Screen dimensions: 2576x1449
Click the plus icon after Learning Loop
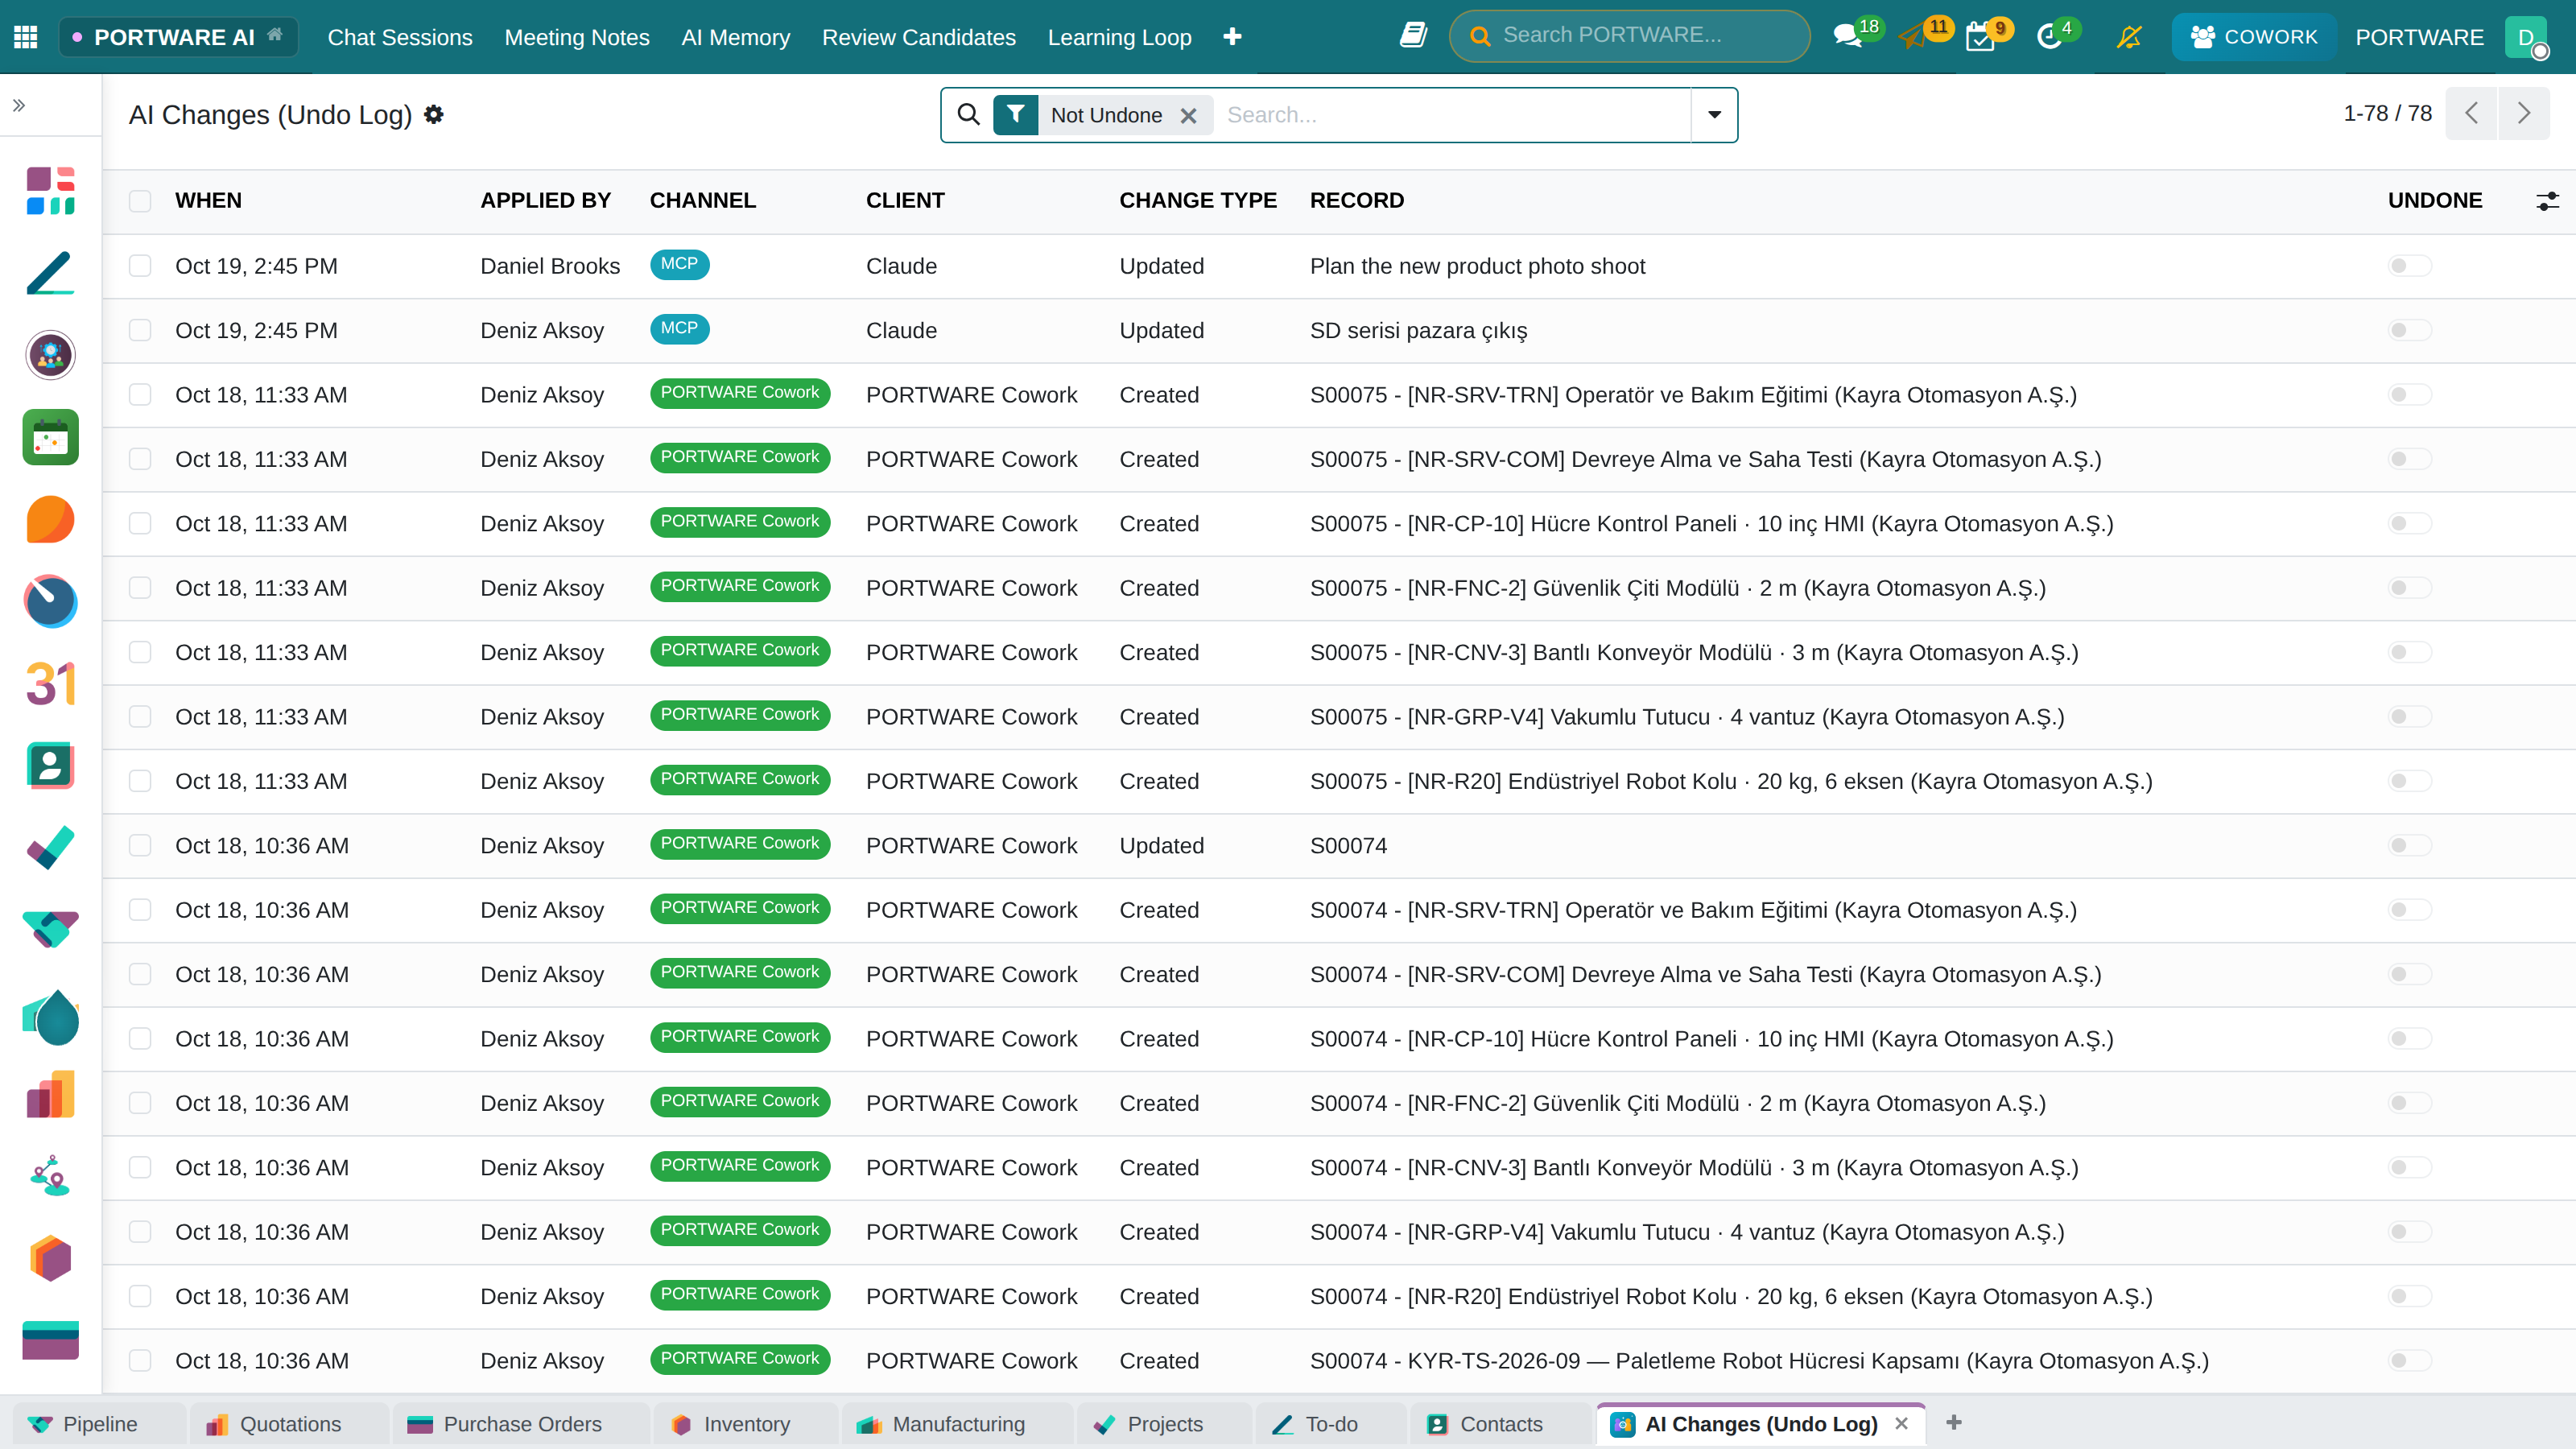(1232, 37)
